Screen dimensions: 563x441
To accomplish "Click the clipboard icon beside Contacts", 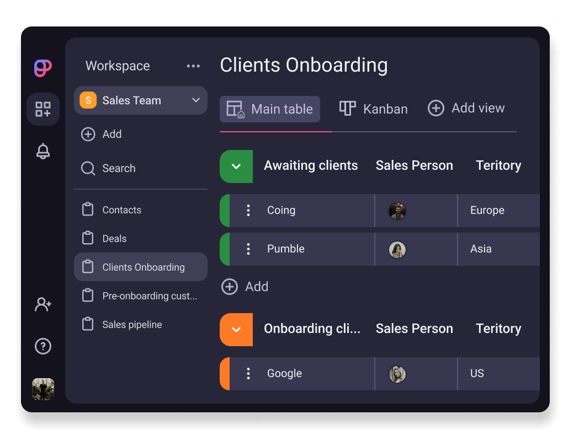I will (88, 209).
